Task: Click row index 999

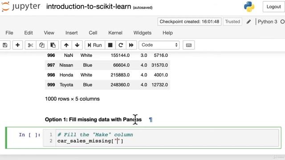Action: (x=51, y=85)
